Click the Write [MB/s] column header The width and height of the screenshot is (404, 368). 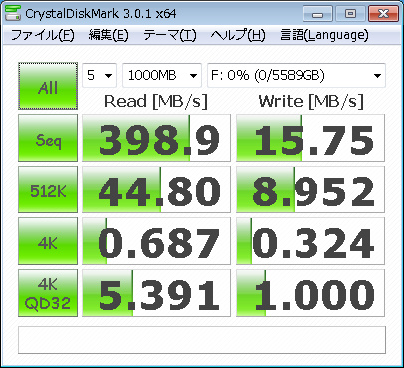[311, 101]
